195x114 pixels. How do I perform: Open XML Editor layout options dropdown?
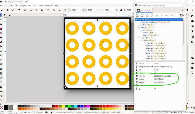[182, 16]
